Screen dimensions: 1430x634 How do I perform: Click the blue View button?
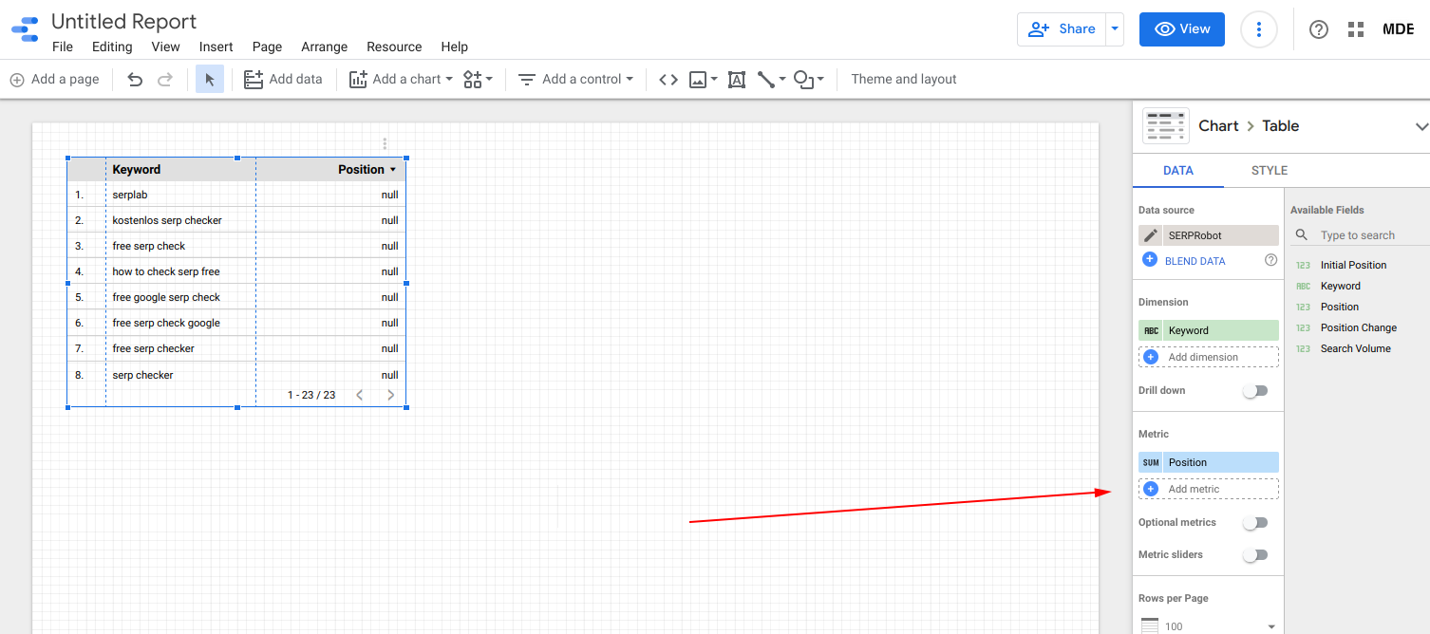point(1182,29)
